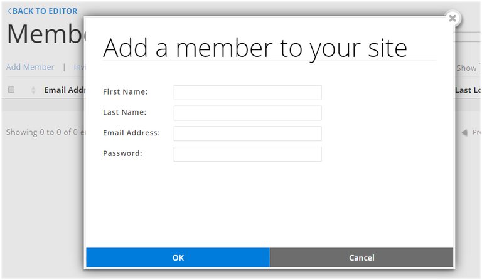The width and height of the screenshot is (482, 280).
Task: Close the Add a member dialog using X
Action: [452, 18]
